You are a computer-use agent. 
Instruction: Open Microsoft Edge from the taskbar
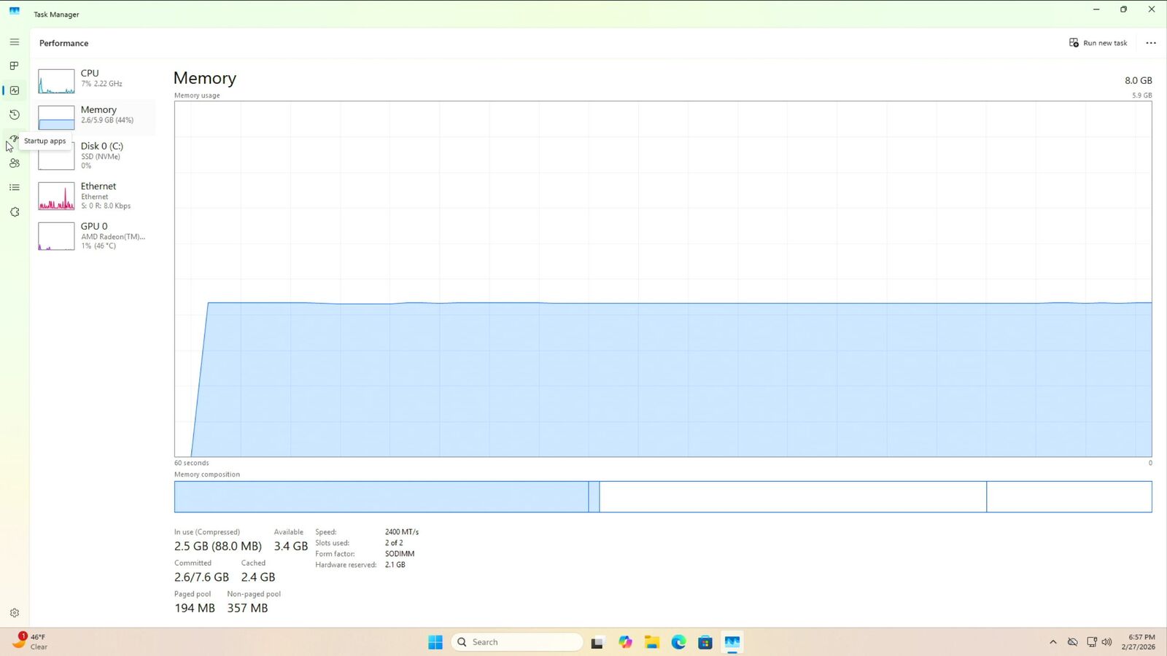click(x=678, y=642)
